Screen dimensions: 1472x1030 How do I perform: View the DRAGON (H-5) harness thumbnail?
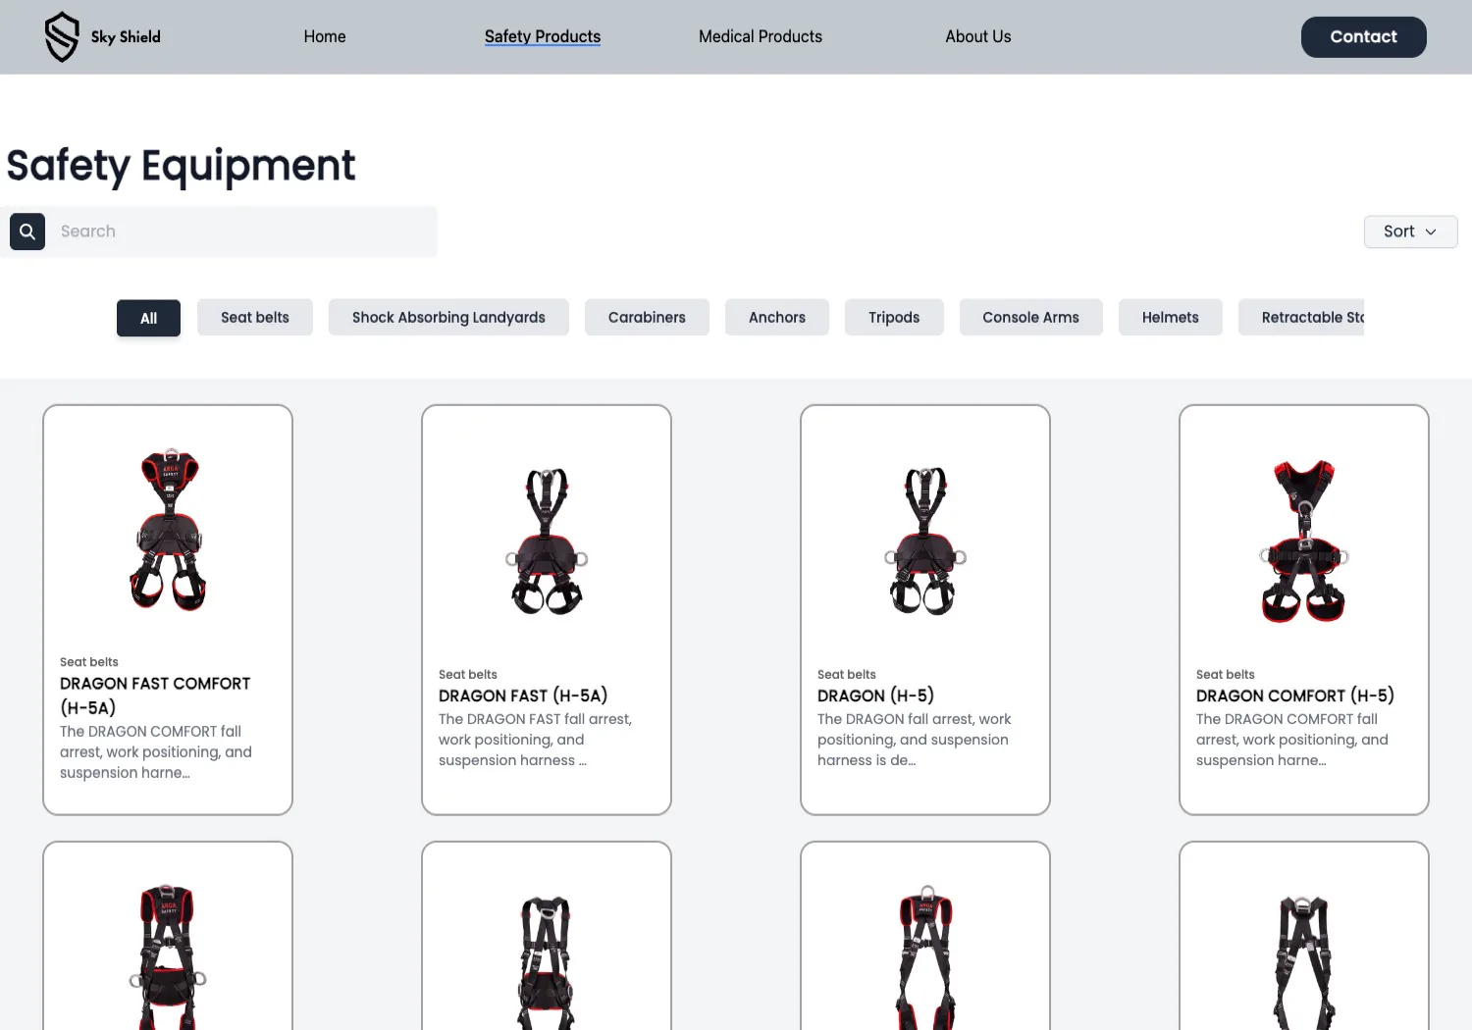pyautogui.click(x=925, y=541)
